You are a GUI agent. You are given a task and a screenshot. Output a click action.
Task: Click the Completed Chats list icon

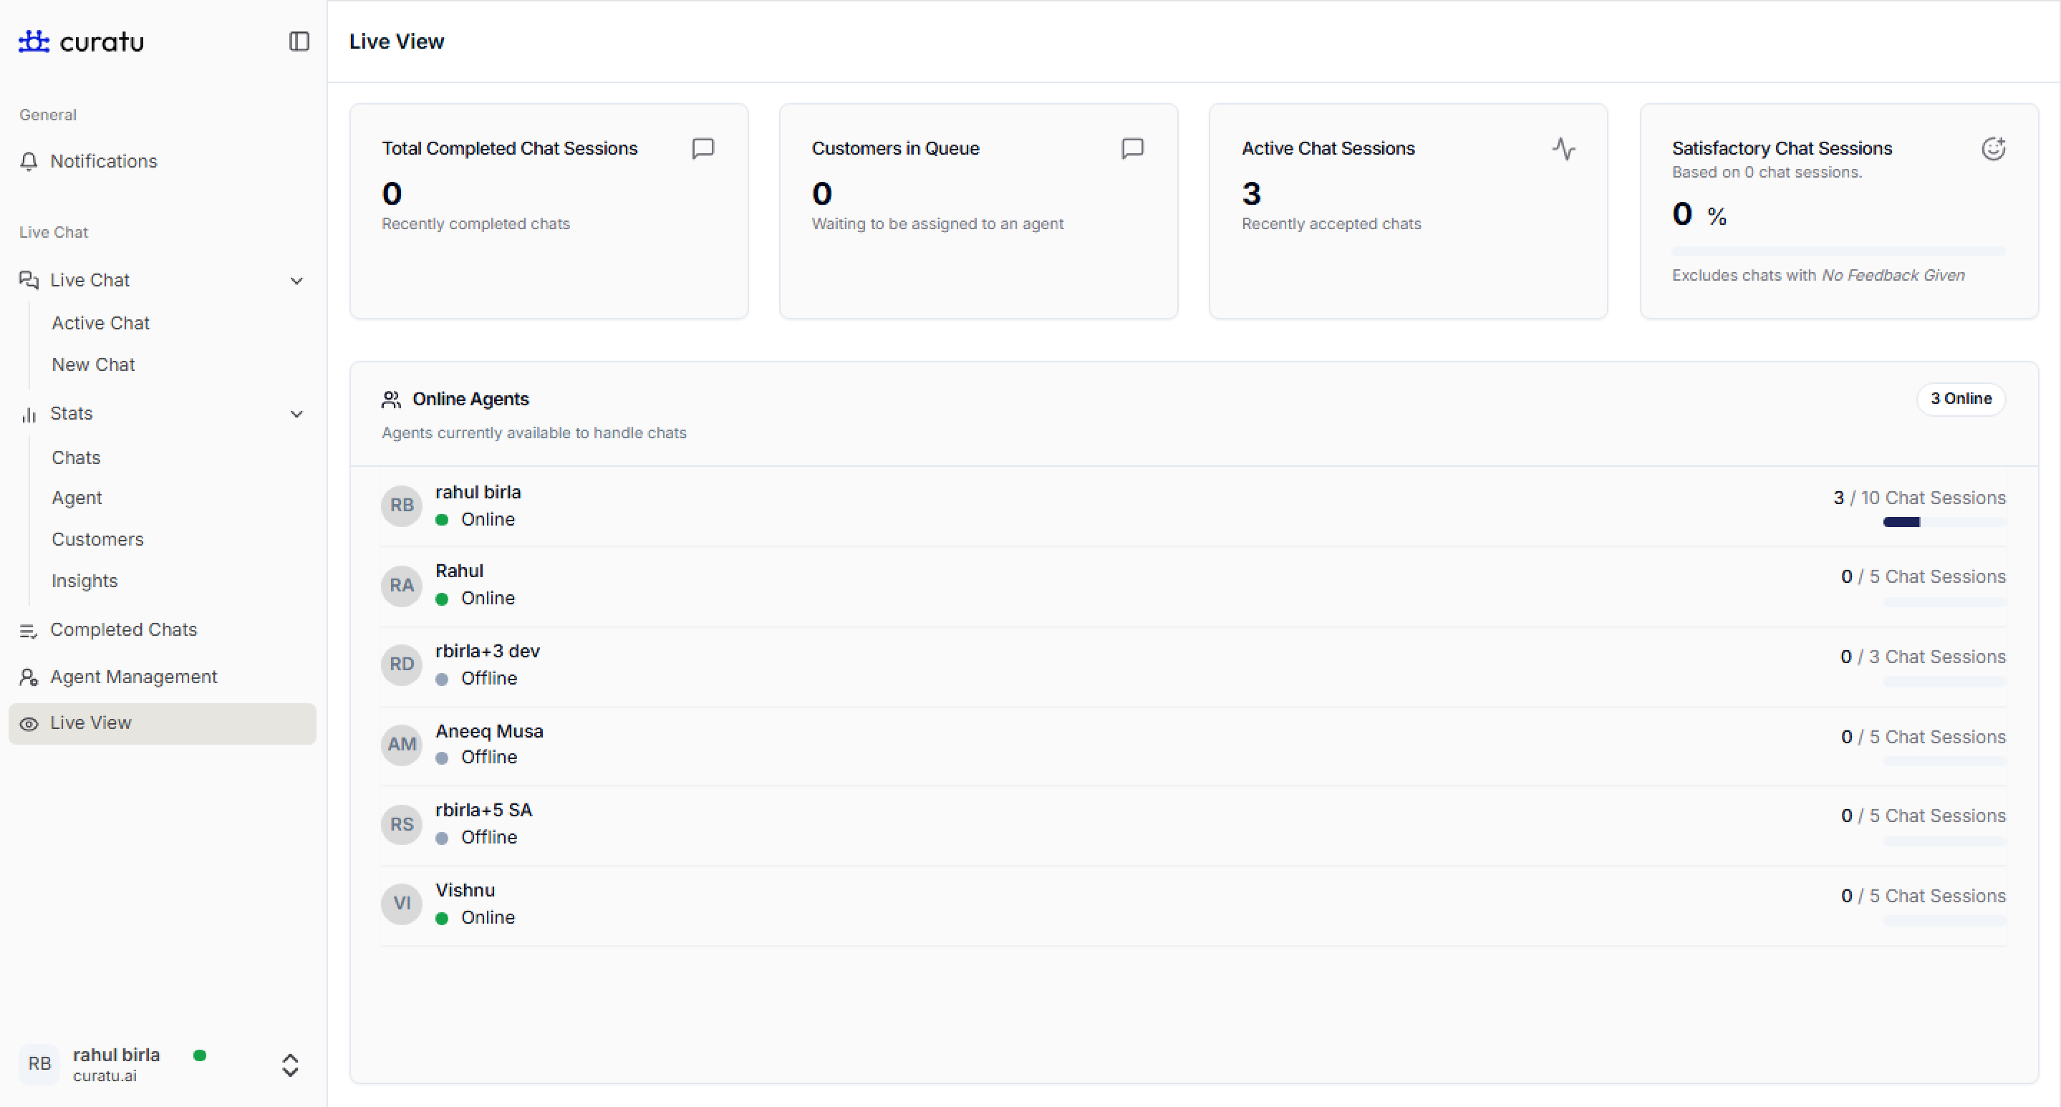29,630
